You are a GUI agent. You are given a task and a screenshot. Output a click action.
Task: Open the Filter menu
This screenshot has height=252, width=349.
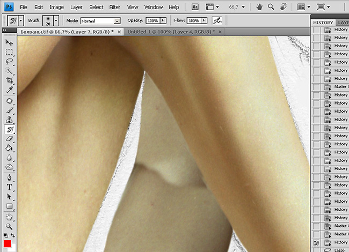[x=114, y=8]
